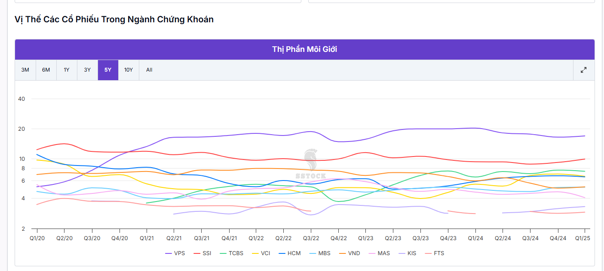Hide HCM line via legend
This screenshot has height=271, width=604.
pyautogui.click(x=290, y=253)
